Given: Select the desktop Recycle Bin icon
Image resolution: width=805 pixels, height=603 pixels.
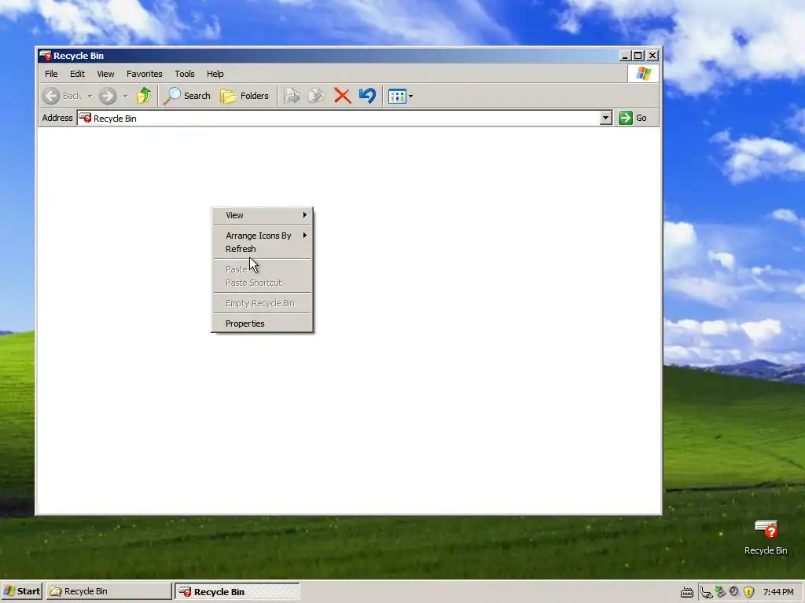Looking at the screenshot, I should (766, 537).
